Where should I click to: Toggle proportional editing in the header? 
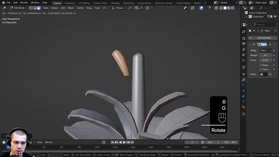pyautogui.click(x=147, y=8)
